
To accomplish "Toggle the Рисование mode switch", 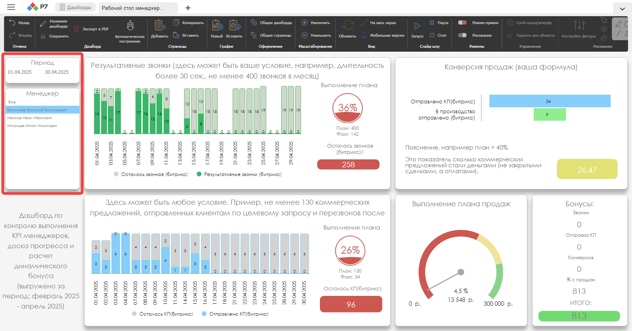I will 462,35.
